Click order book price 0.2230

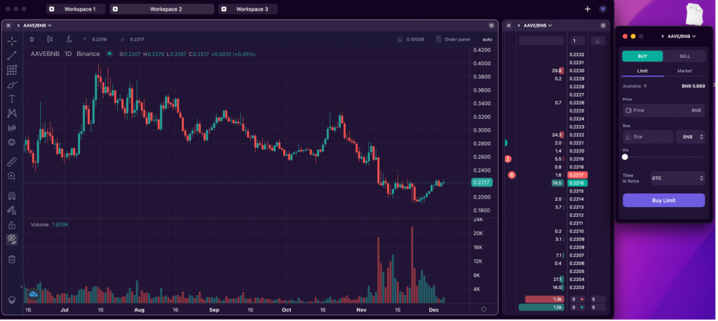click(577, 71)
